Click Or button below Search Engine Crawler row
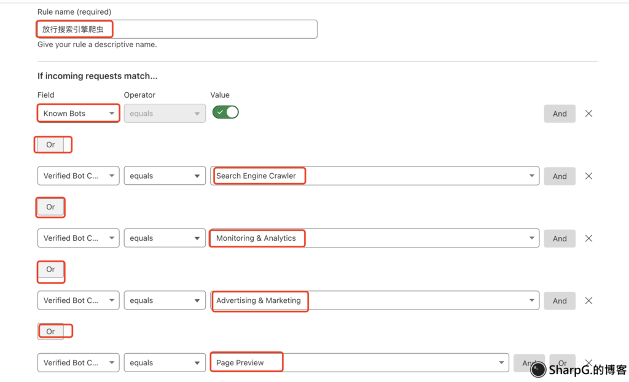The height and width of the screenshot is (382, 629). 51,208
